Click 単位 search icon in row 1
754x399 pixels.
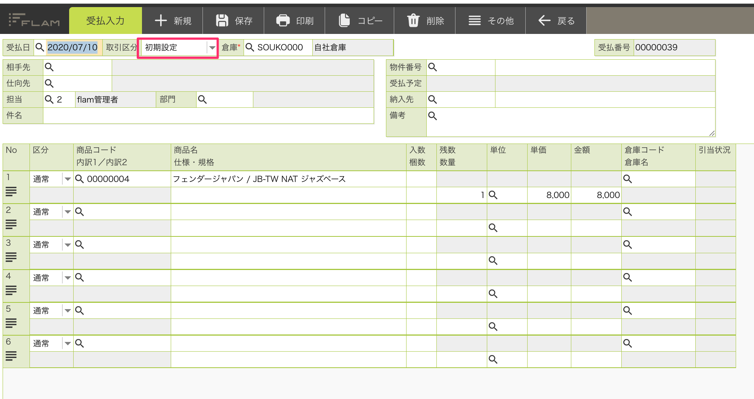pos(493,195)
